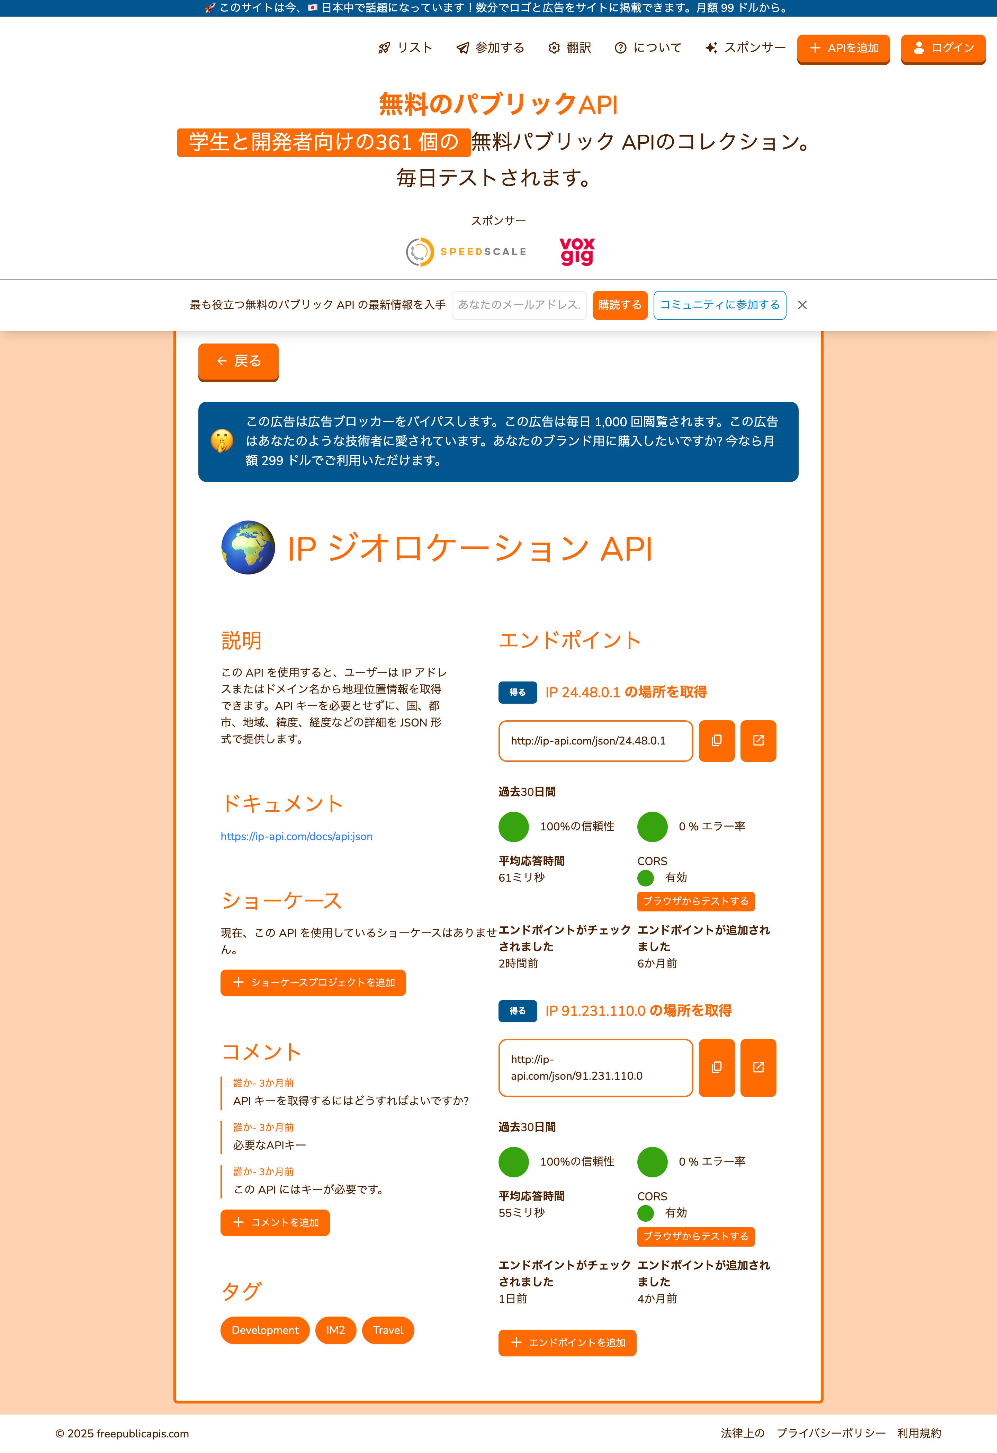Open the 91.231.110.0 endpoint in a new tab

(x=757, y=1068)
